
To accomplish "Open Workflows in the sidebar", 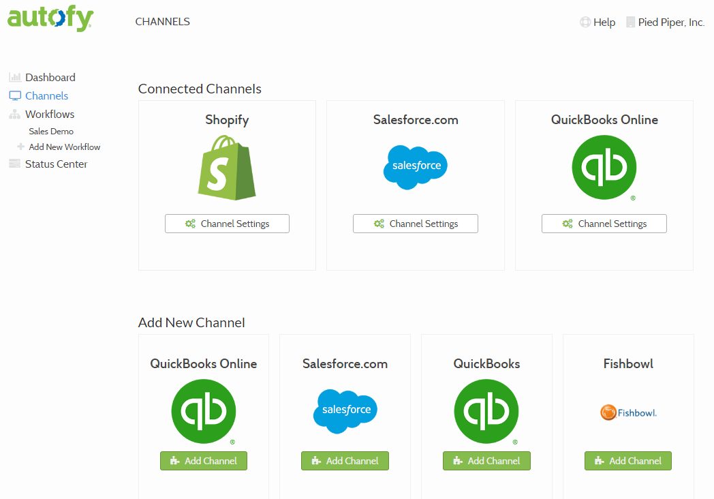I will point(50,115).
